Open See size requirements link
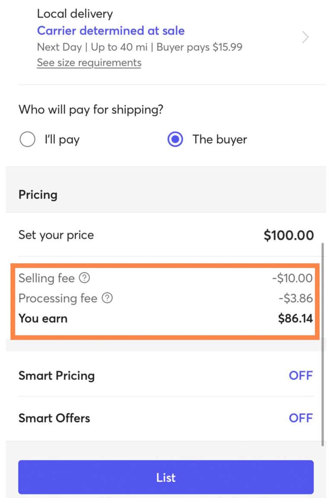The image size is (332, 498). (89, 62)
